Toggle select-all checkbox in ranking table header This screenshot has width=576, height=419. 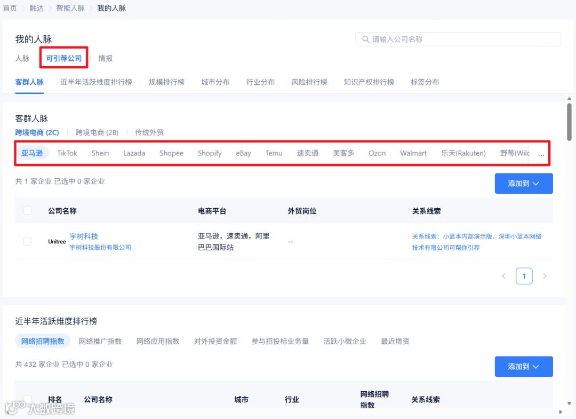click(x=27, y=399)
